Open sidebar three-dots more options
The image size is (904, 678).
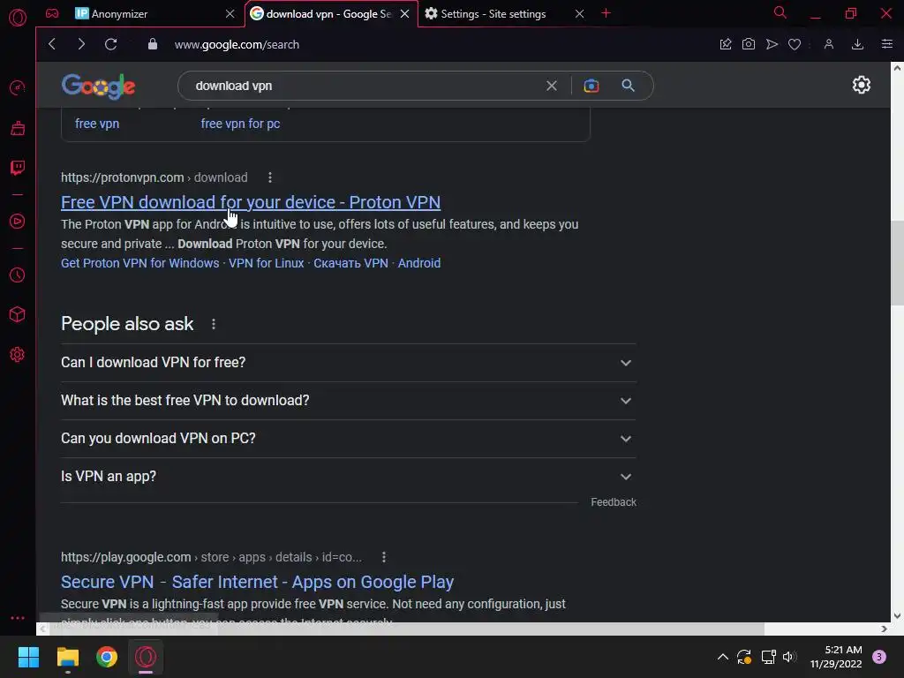click(18, 617)
